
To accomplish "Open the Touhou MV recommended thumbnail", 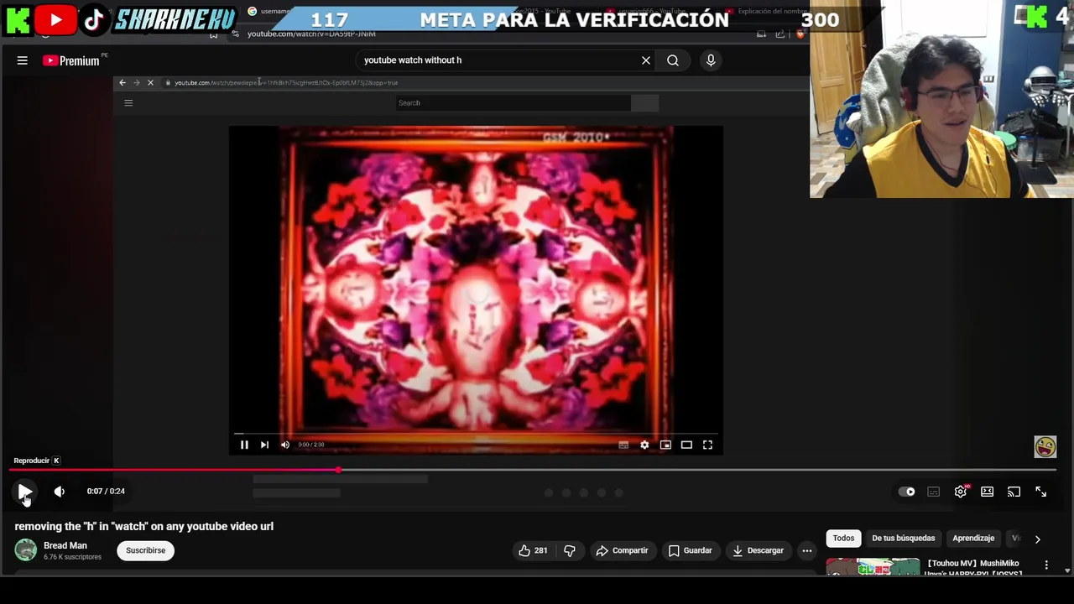I will (873, 567).
